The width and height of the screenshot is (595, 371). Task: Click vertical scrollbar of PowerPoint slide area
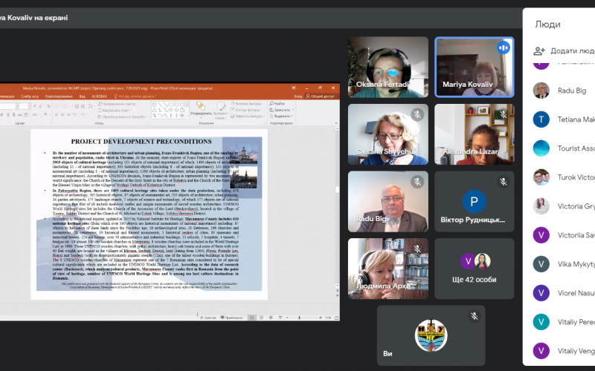click(338, 206)
